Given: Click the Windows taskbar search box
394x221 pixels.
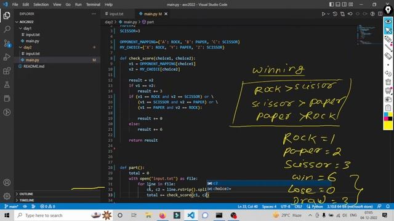Looking at the screenshot, I should [x=64, y=215].
